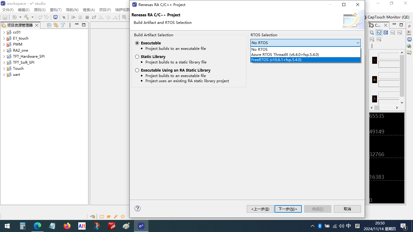Click the 下一步(N) next button
This screenshot has height=232, width=413.
(288, 209)
